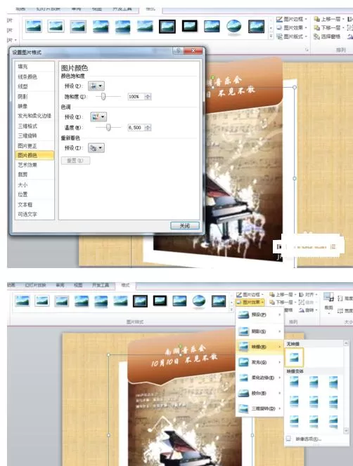The height and width of the screenshot is (466, 353).
Task: Switch to the 审阅 tab above the open effects menu
Action: (x=60, y=285)
